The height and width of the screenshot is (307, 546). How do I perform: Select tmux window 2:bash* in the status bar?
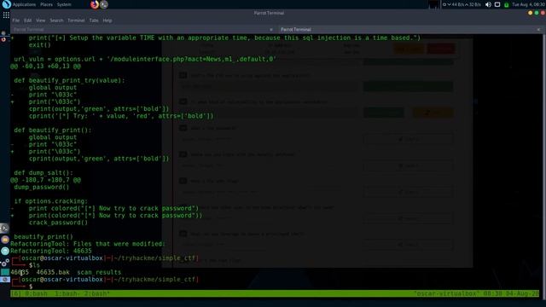(x=96, y=293)
